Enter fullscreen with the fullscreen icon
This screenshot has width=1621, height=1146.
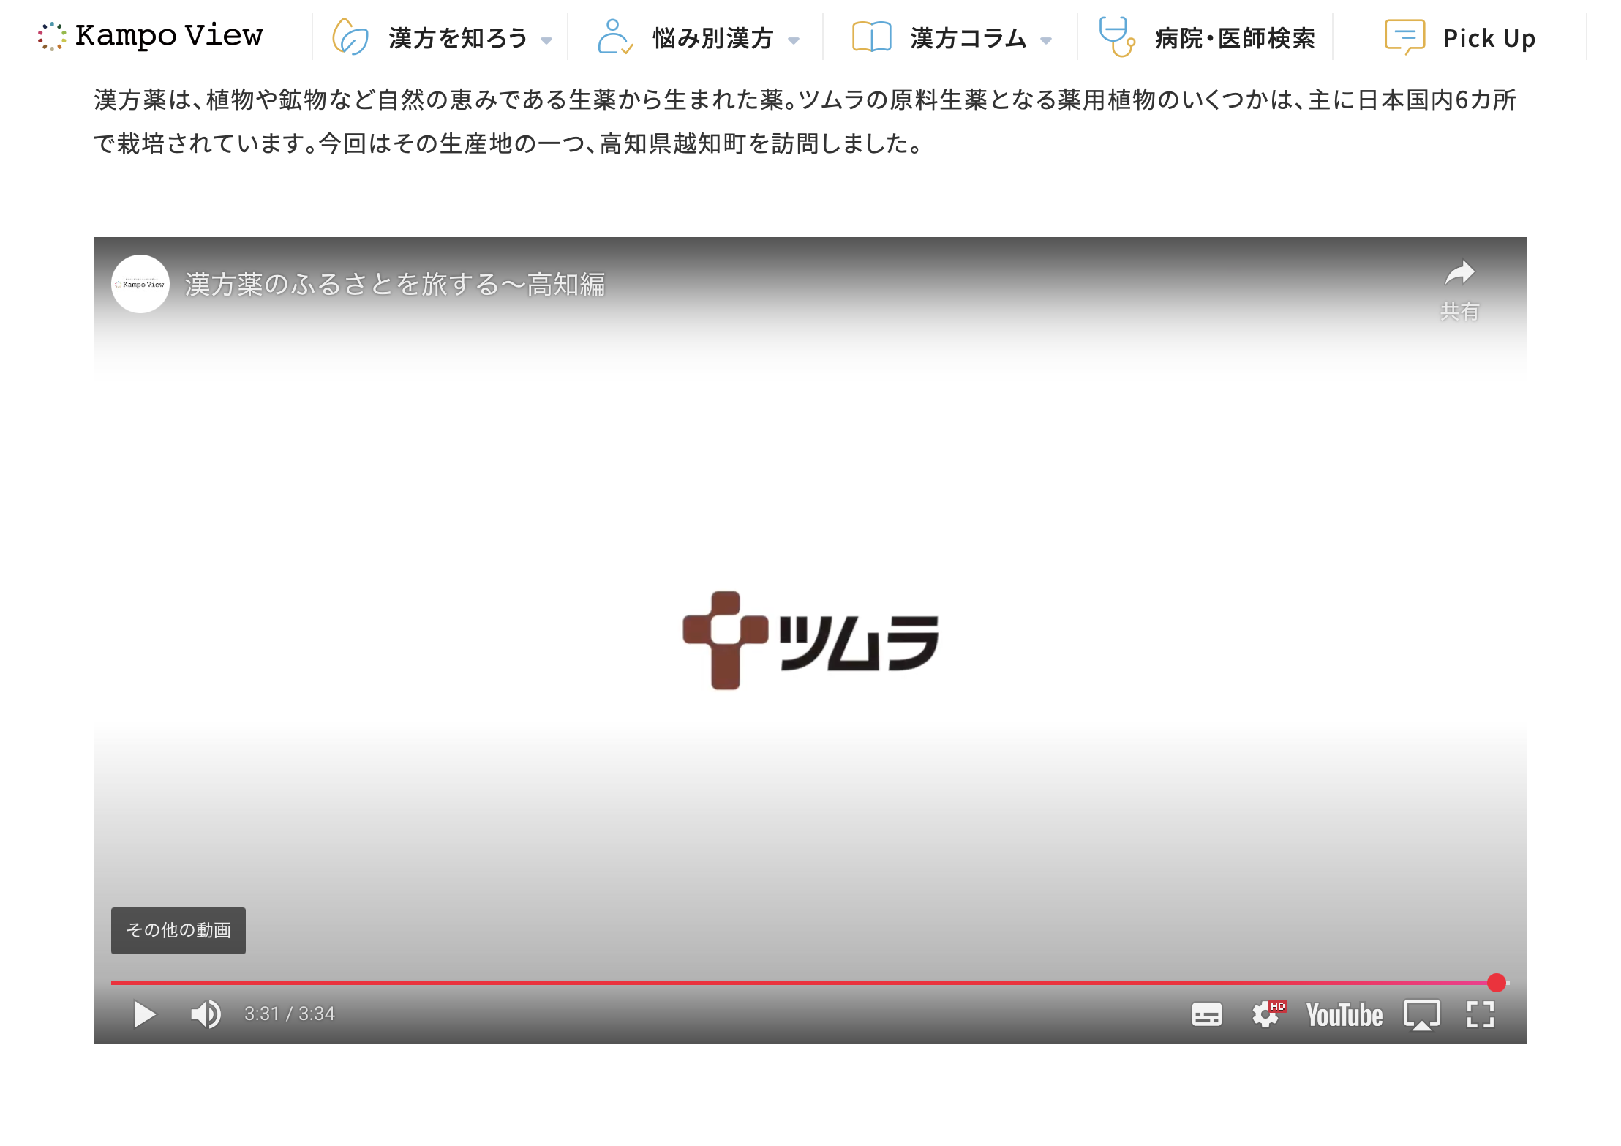point(1481,1014)
